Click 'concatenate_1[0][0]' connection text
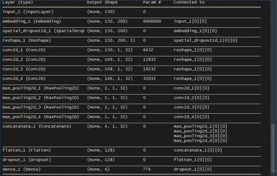Image resolution: width=277 pixels, height=176 pixels. (x=198, y=150)
